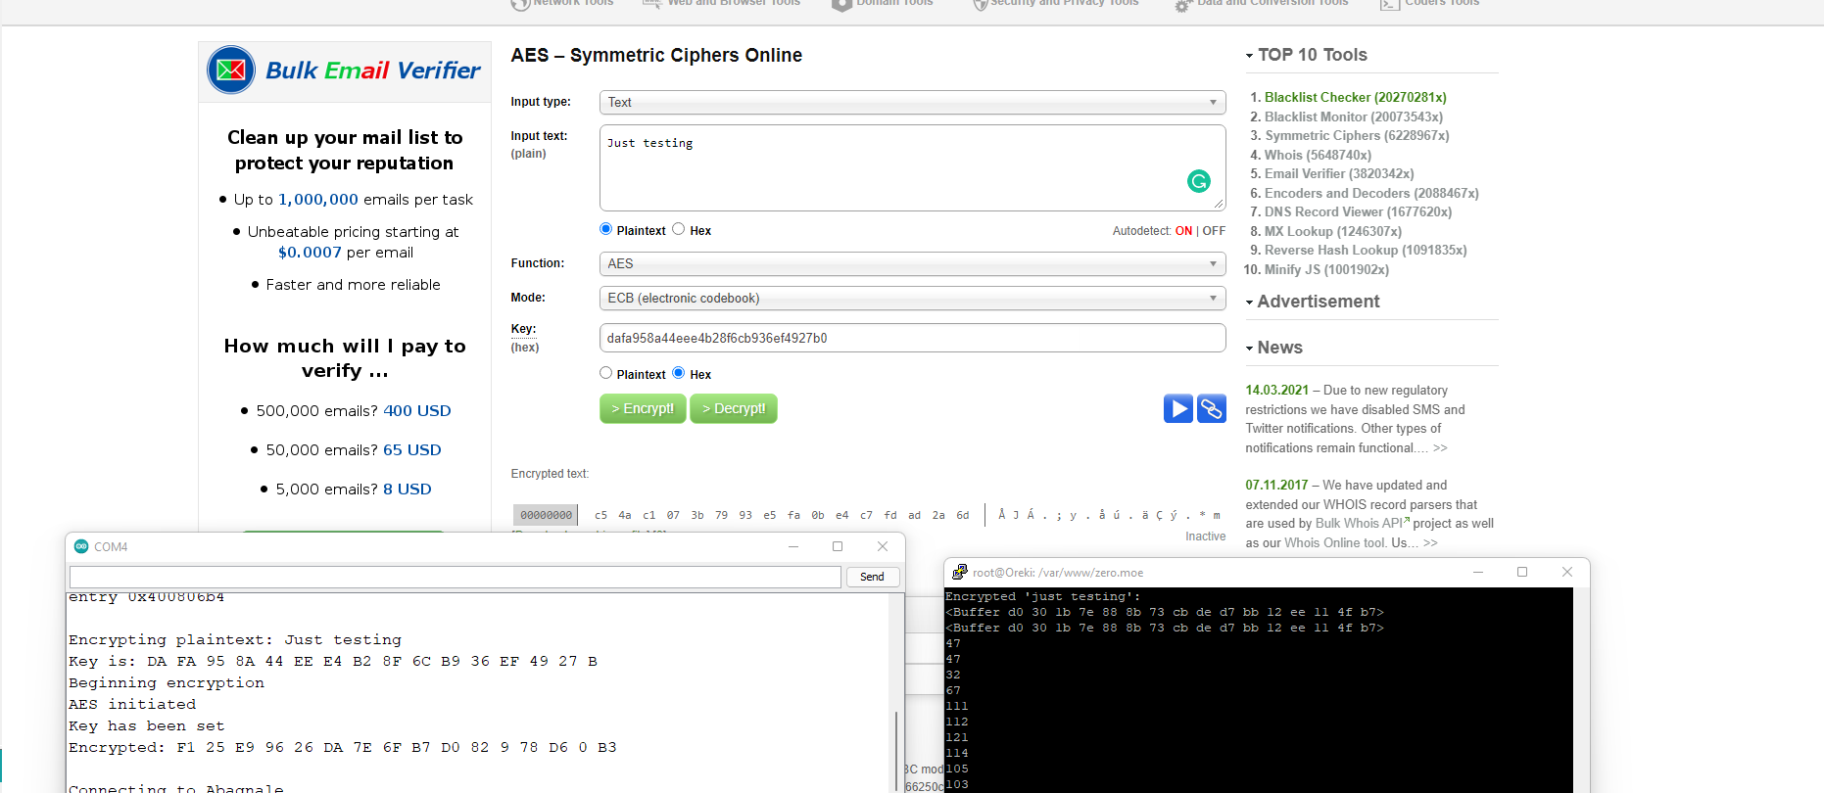Open the Blacklist Monitor link
This screenshot has height=793, width=1824.
tap(1354, 117)
